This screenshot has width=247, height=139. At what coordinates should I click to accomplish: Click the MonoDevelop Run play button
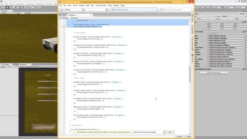pos(62,10)
